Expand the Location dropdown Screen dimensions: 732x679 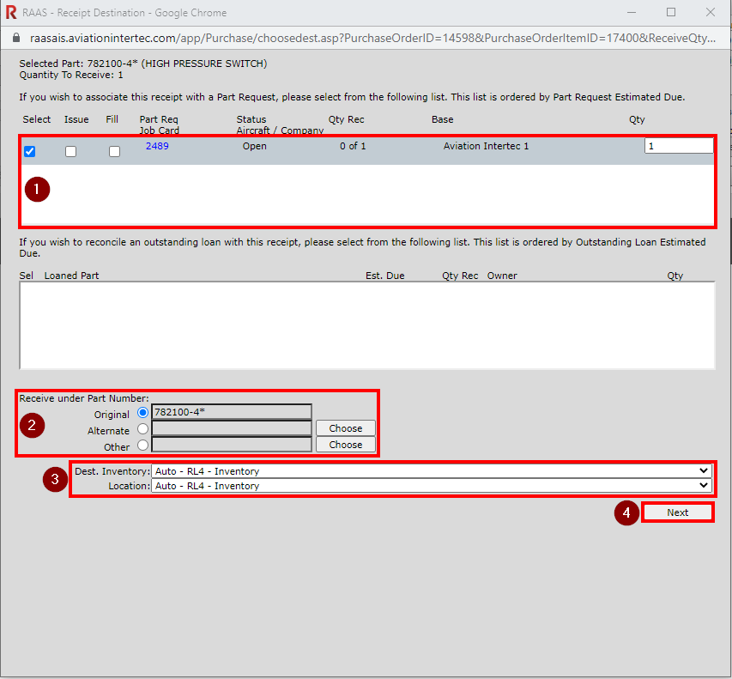pos(431,486)
